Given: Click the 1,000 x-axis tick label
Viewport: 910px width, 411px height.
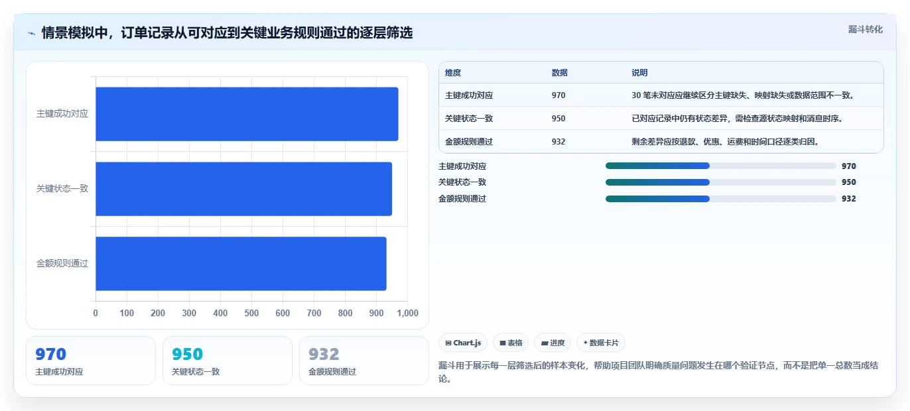Looking at the screenshot, I should coord(407,313).
